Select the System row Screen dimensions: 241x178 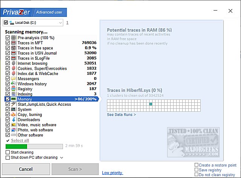point(51,110)
